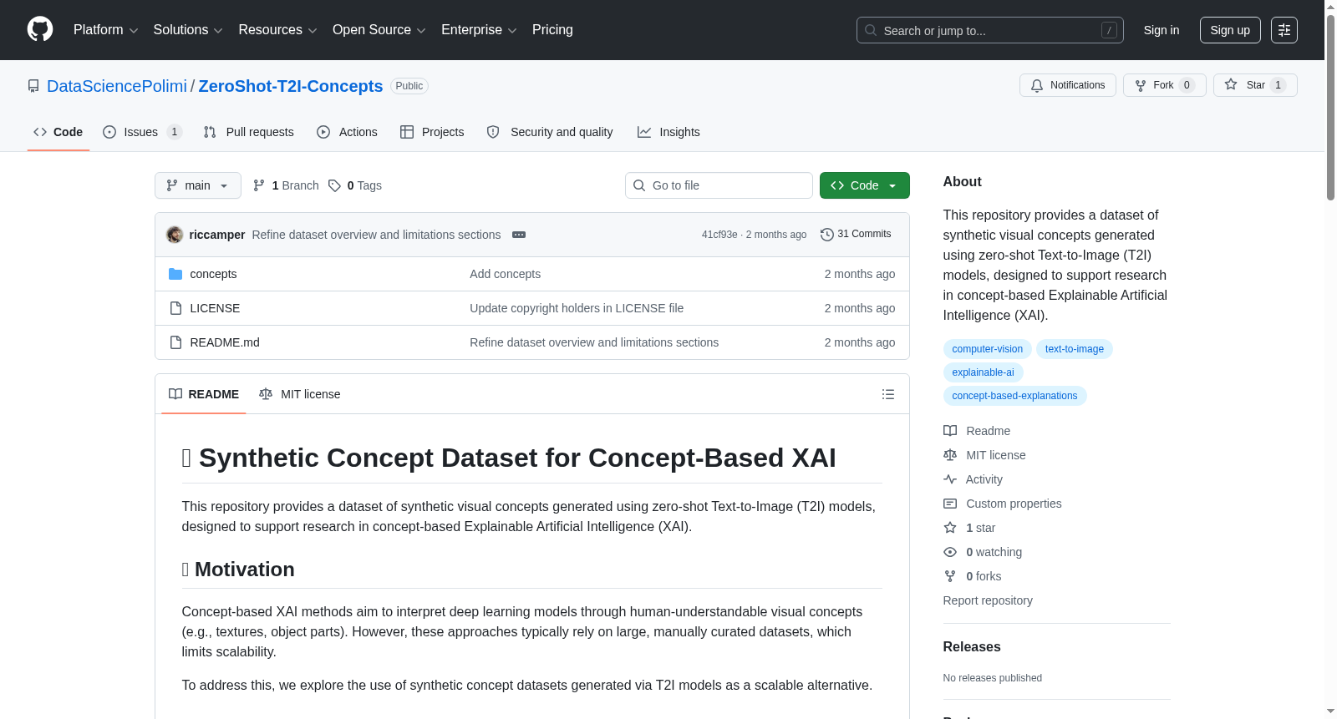The width and height of the screenshot is (1337, 719).
Task: Switch to the Actions tab
Action: 348,132
